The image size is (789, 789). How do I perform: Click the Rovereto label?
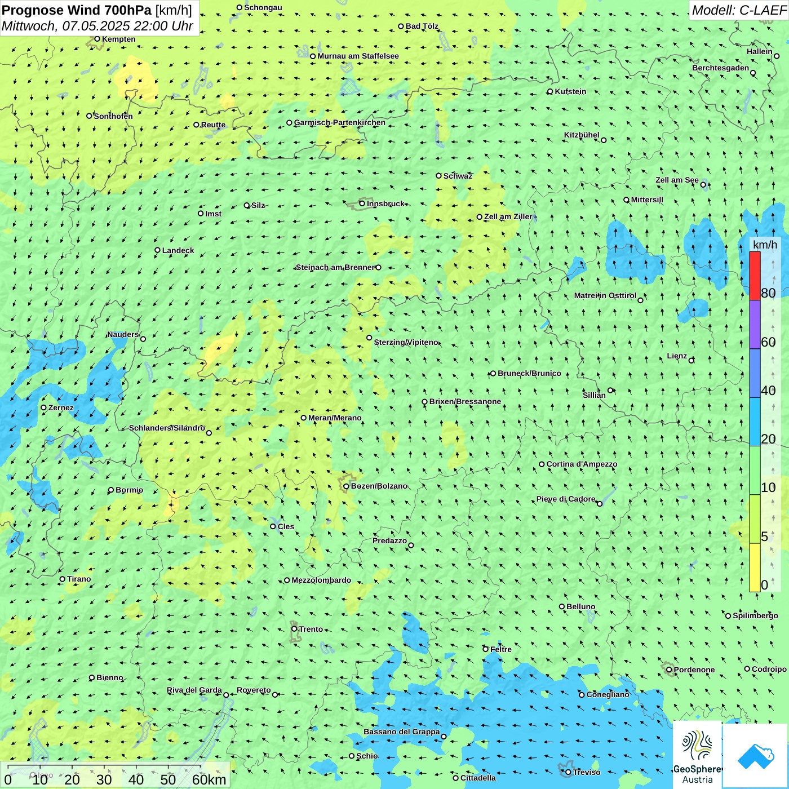click(254, 690)
